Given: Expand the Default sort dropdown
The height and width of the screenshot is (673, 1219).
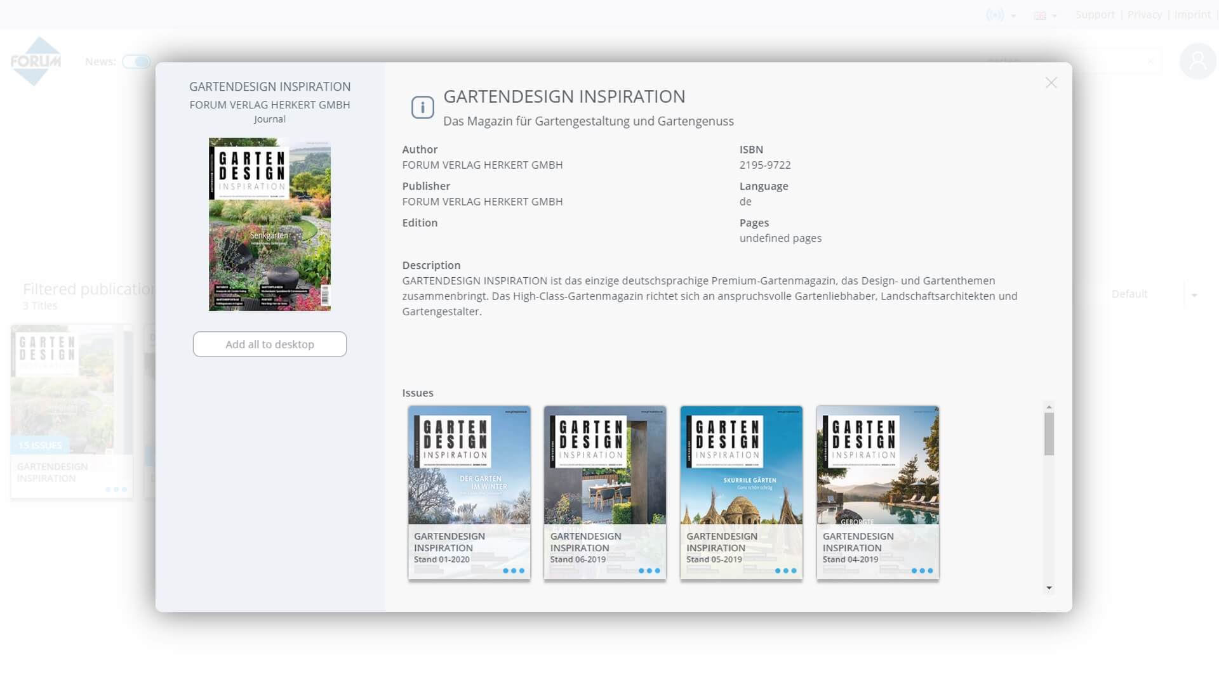Looking at the screenshot, I should (1194, 295).
